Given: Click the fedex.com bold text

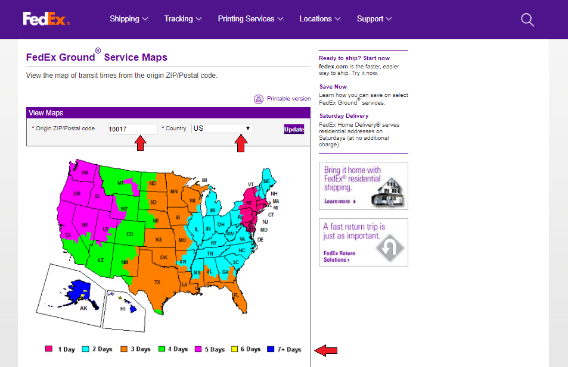Looking at the screenshot, I should click(x=333, y=67).
